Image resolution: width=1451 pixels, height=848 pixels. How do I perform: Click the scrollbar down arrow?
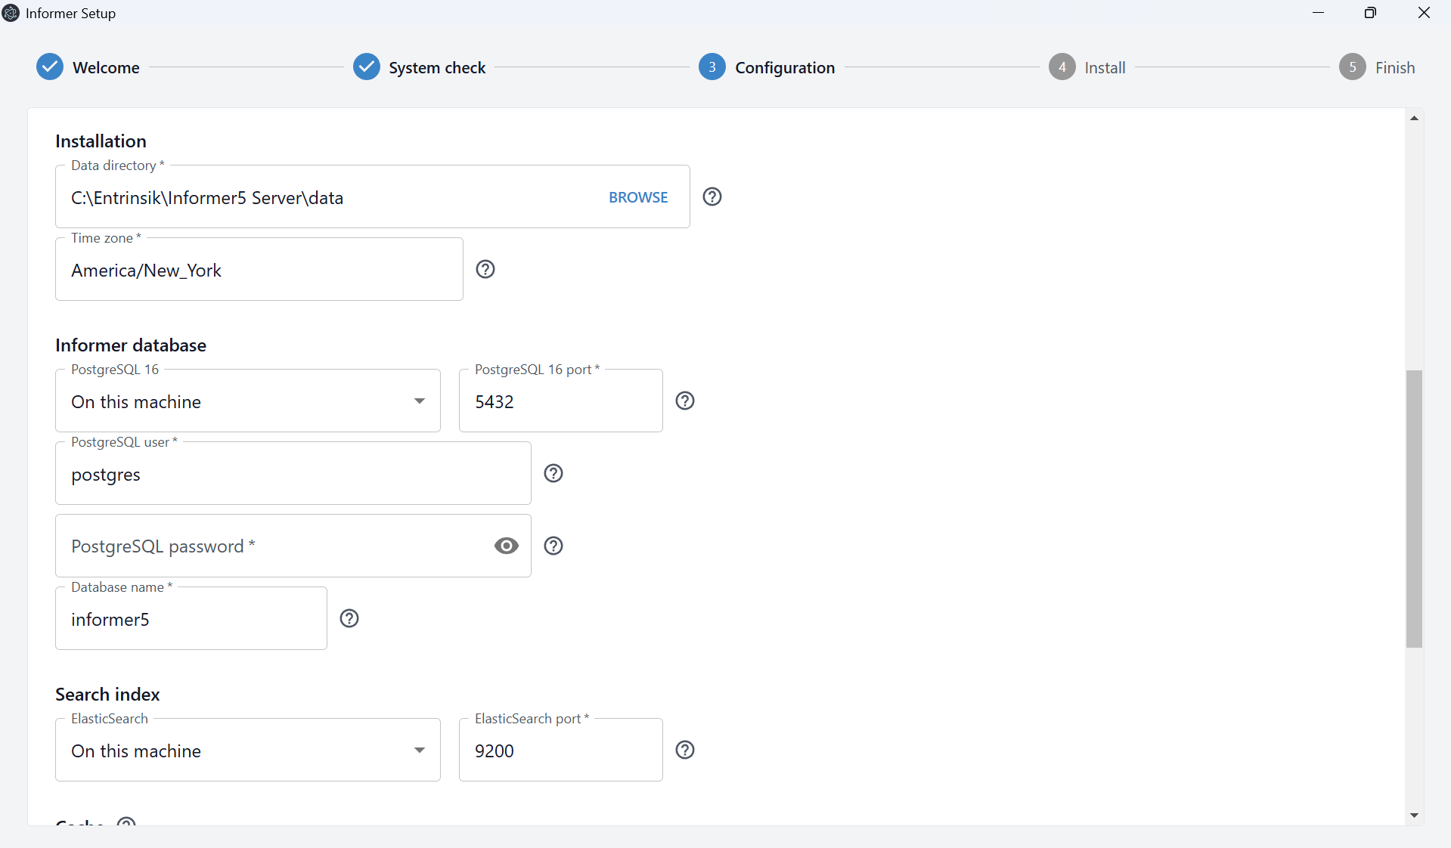coord(1414,816)
